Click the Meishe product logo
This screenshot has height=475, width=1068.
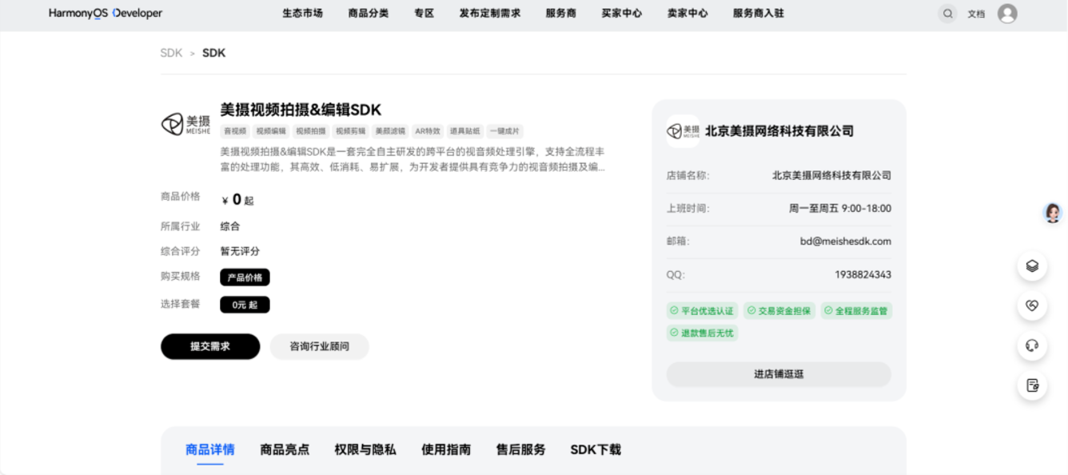[185, 124]
